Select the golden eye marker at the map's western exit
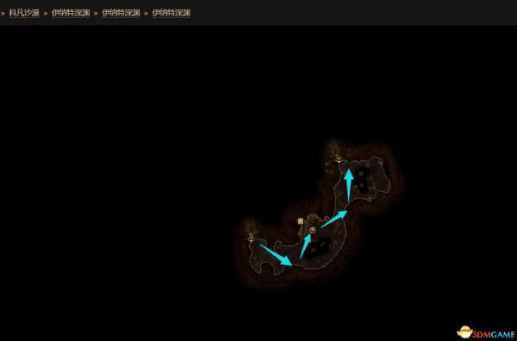The height and width of the screenshot is (341, 517). (x=252, y=239)
